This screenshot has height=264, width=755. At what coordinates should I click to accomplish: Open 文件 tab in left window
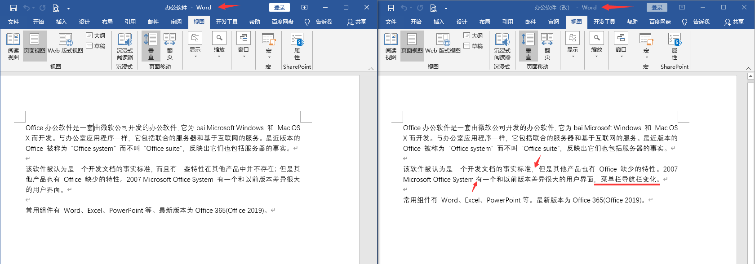pos(13,22)
